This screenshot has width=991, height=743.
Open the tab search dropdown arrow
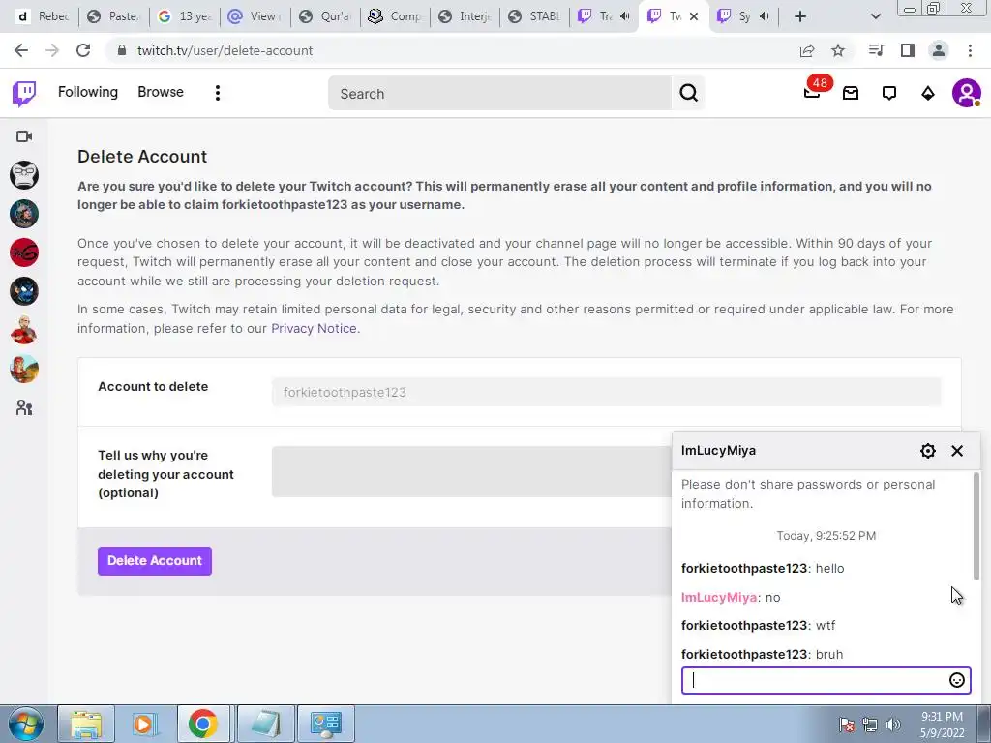875,16
